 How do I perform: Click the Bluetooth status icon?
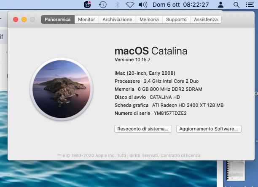(117, 5)
